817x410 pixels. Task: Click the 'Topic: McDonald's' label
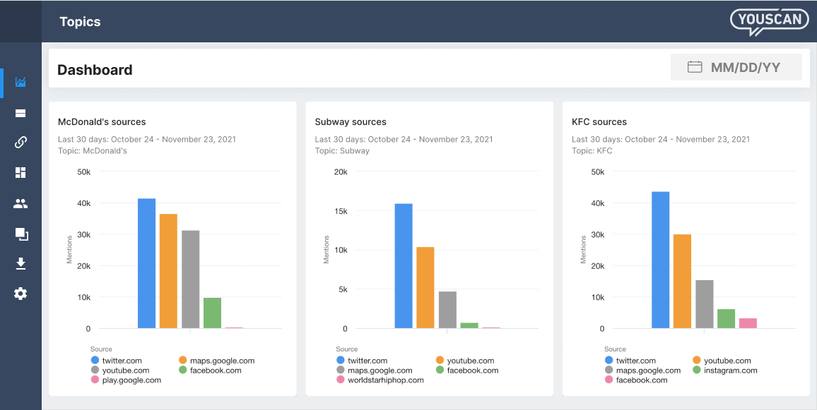click(x=92, y=151)
